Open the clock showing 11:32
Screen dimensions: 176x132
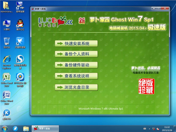coord(167,129)
